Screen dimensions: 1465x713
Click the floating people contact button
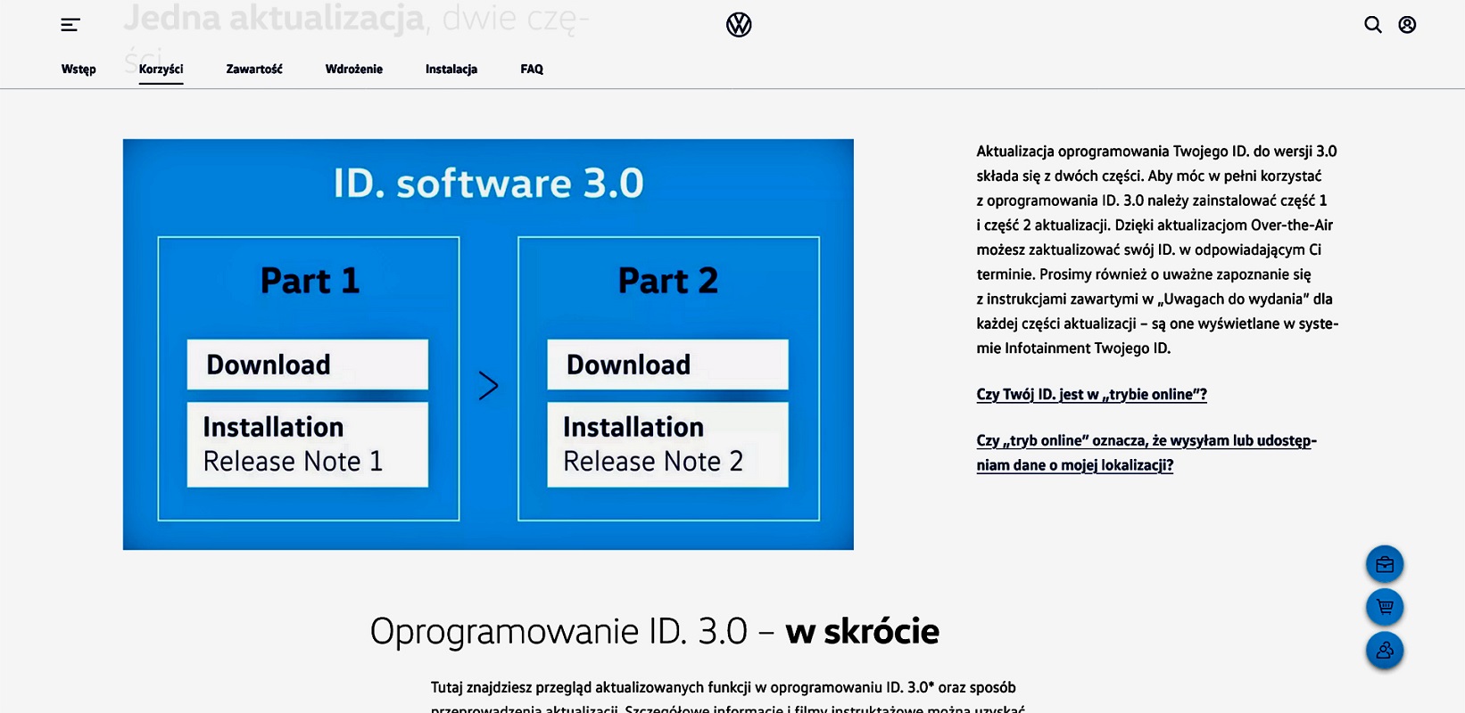point(1385,650)
